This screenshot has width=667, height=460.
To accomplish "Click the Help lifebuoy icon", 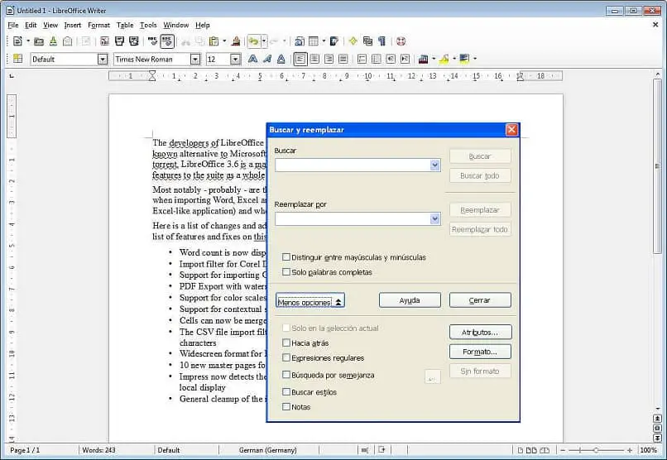I will (x=401, y=41).
